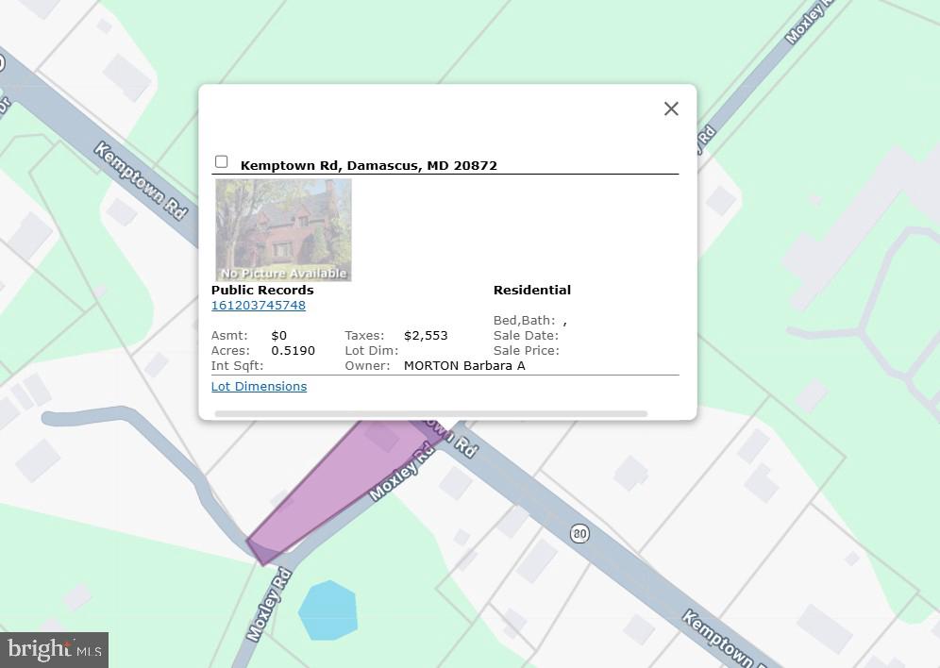Click the popup horizontal scrollbar
Image resolution: width=940 pixels, height=668 pixels.
point(431,414)
